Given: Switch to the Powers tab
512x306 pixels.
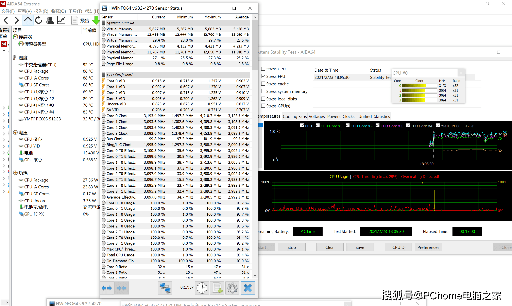Looking at the screenshot, I should pyautogui.click(x=334, y=117).
